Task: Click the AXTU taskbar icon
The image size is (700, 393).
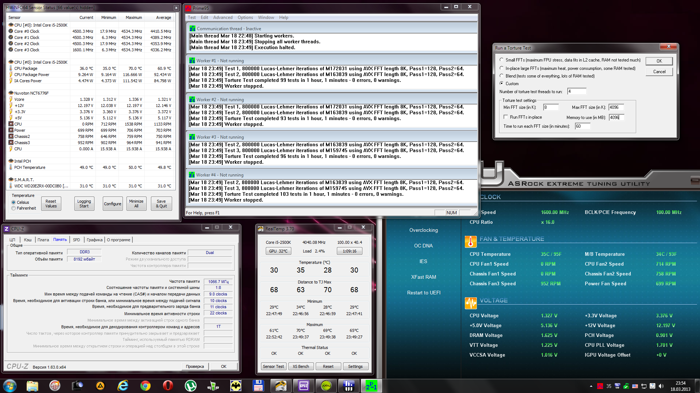Action: click(x=326, y=386)
